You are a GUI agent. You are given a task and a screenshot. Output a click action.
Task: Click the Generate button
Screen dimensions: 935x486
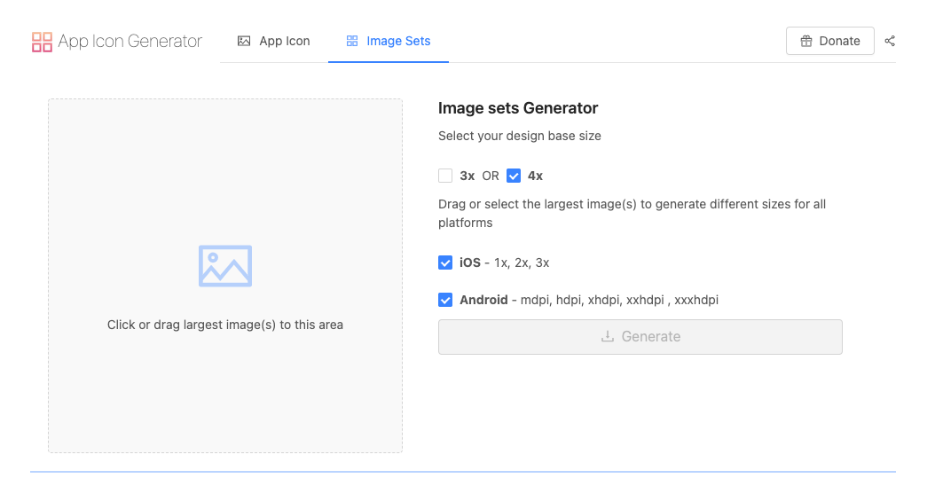[640, 337]
